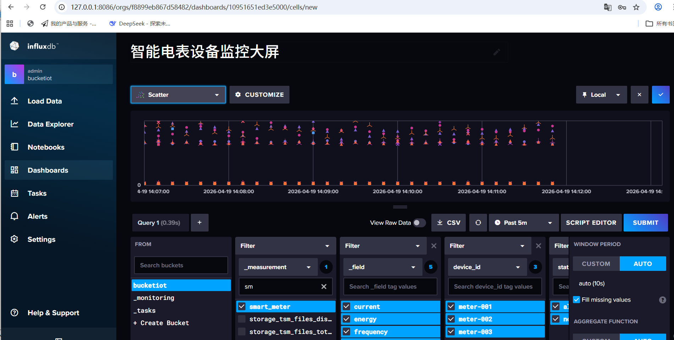Open the browser apps grid shortcut
This screenshot has width=674, height=340.
click(10, 24)
